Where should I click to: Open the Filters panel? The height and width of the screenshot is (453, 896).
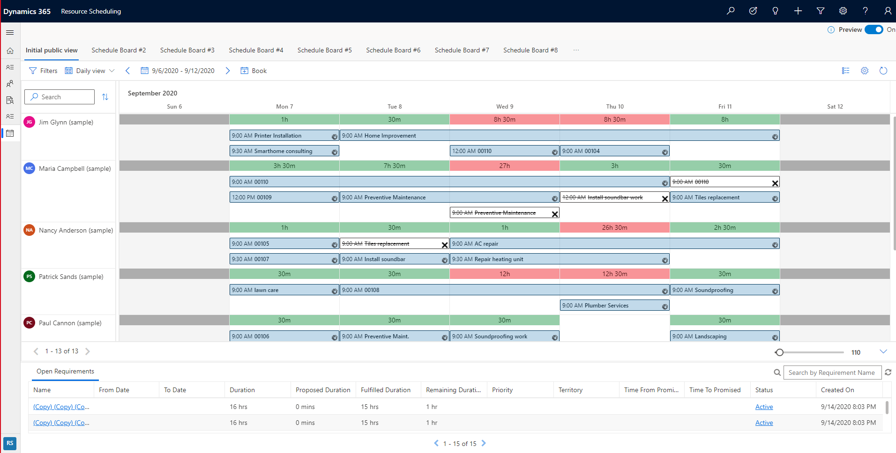tap(43, 71)
